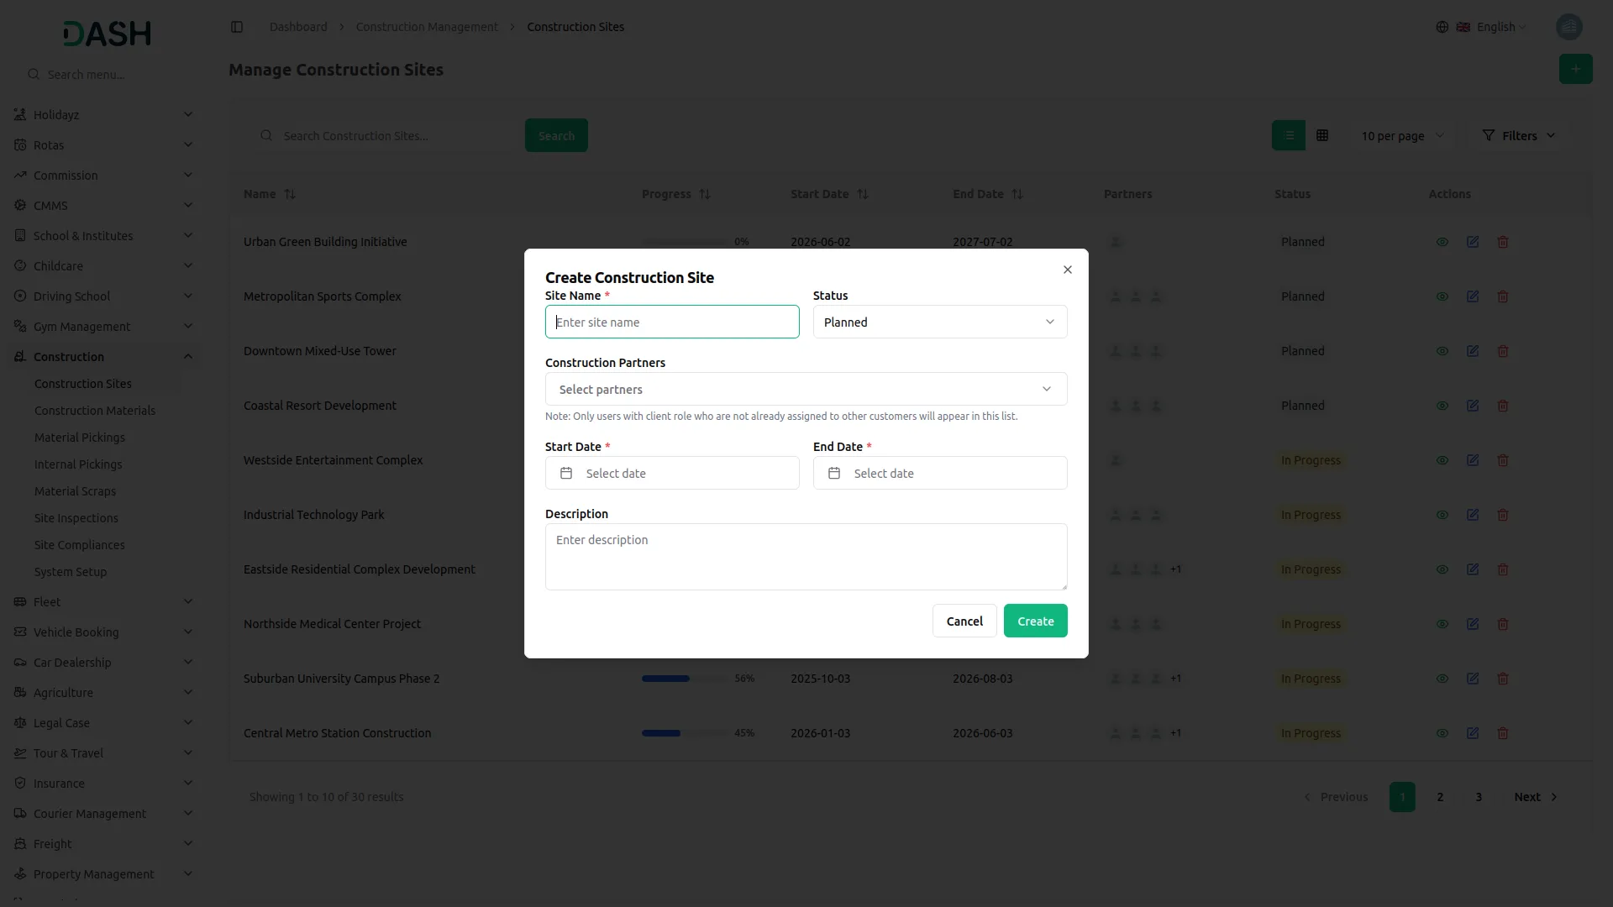The width and height of the screenshot is (1613, 907).
Task: Edit the Metropolitan Sports Complex site
Action: 1473,296
